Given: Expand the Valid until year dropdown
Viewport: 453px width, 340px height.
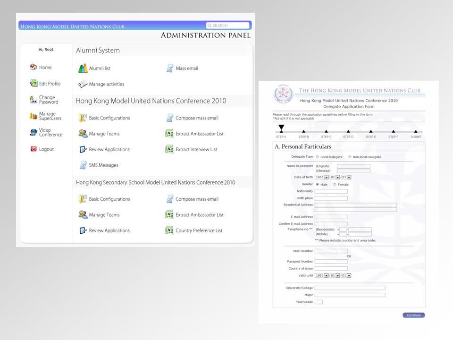Looking at the screenshot, I should [x=327, y=275].
